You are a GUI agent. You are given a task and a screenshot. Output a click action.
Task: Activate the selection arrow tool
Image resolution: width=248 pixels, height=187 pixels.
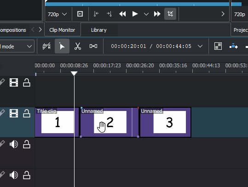coord(62,46)
